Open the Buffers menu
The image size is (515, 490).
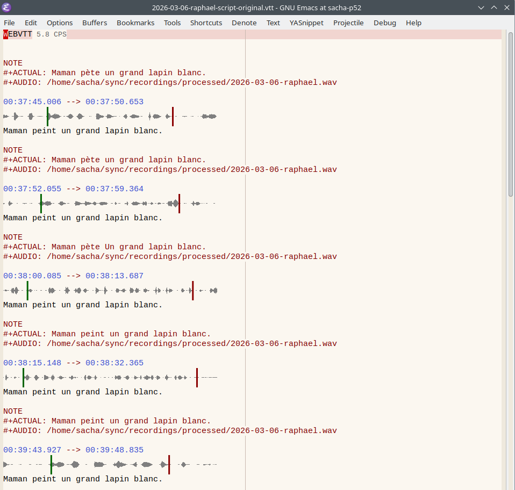click(x=95, y=23)
